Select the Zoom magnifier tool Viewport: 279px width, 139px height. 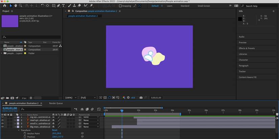point(21,6)
